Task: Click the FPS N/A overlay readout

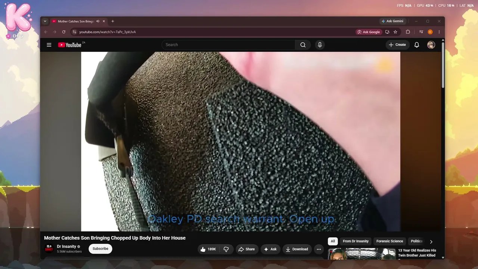Action: [404, 6]
